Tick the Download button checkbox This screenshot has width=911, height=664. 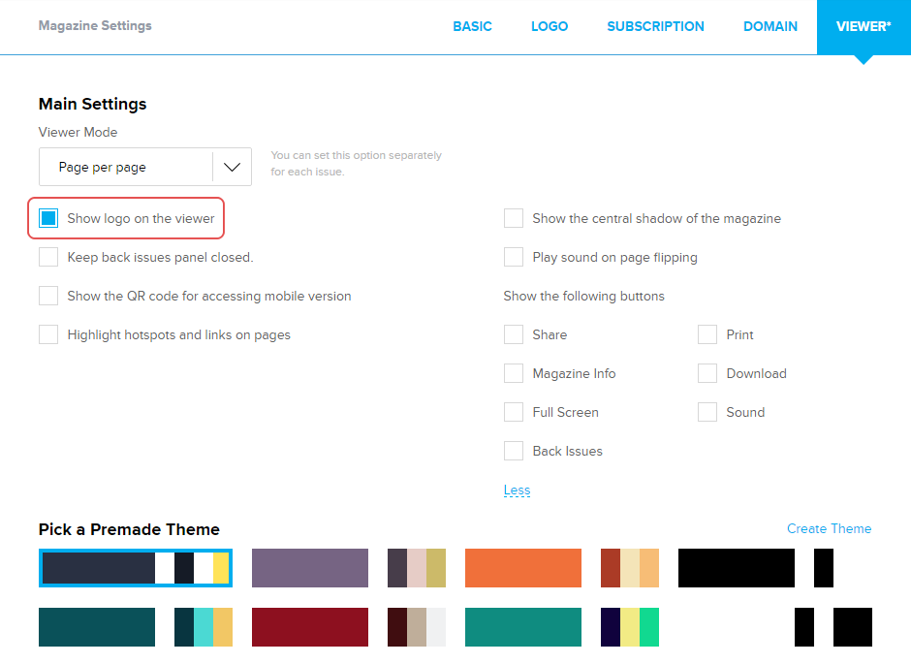pos(707,373)
